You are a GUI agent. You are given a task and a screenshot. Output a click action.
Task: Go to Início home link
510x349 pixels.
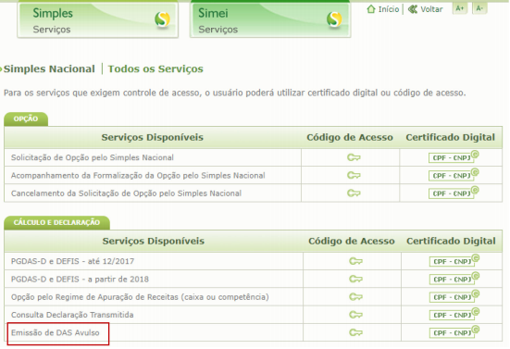[389, 9]
